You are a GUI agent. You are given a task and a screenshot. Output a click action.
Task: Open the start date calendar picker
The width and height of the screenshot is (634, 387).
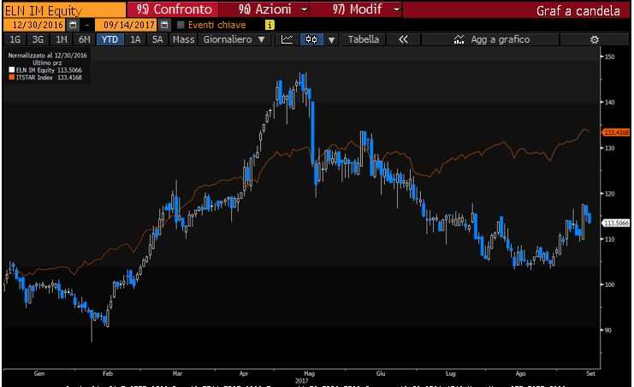[73, 25]
